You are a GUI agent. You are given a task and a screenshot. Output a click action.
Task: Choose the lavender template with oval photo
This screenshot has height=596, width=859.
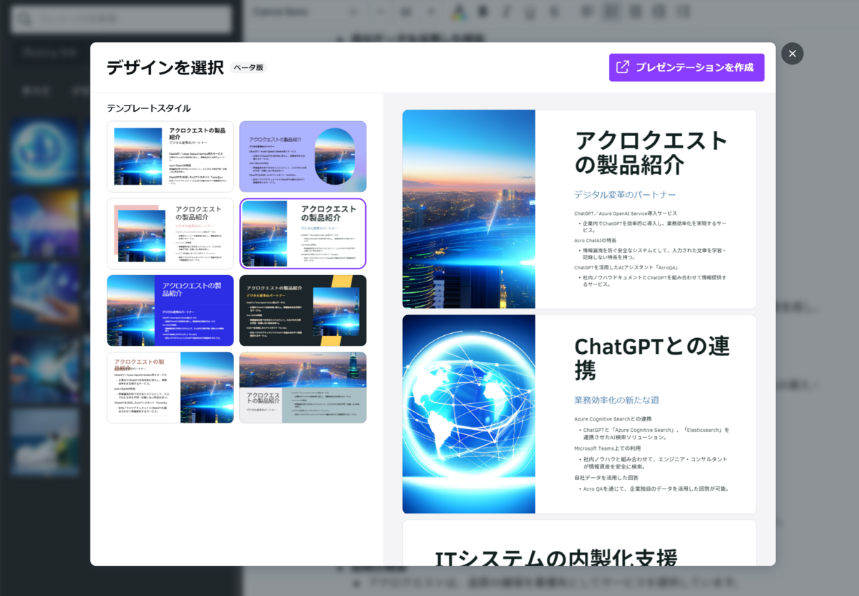(x=303, y=156)
